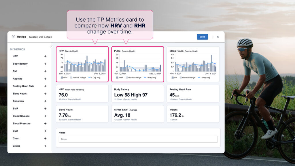Click the plus icon next to Blood Pressure
This screenshot has width=295, height=166.
(x=45, y=124)
